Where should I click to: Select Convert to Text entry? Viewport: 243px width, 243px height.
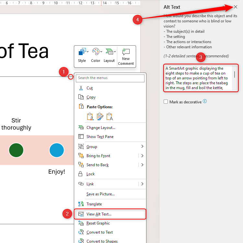point(110,232)
